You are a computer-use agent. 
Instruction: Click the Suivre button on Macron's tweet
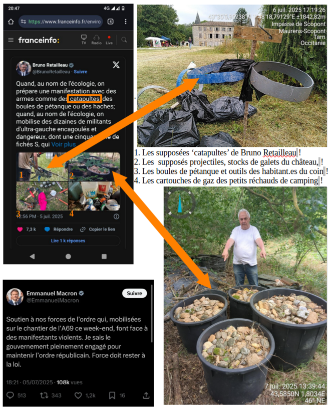[135, 293]
